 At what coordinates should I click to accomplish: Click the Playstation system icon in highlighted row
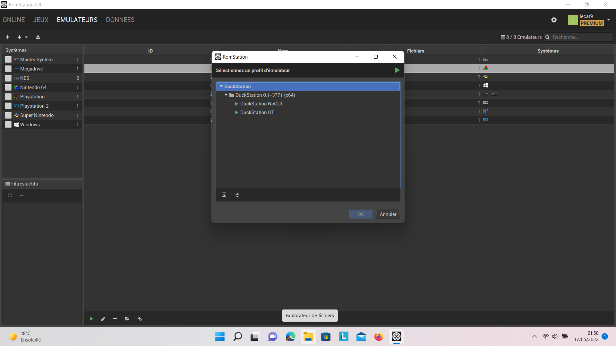click(x=486, y=68)
